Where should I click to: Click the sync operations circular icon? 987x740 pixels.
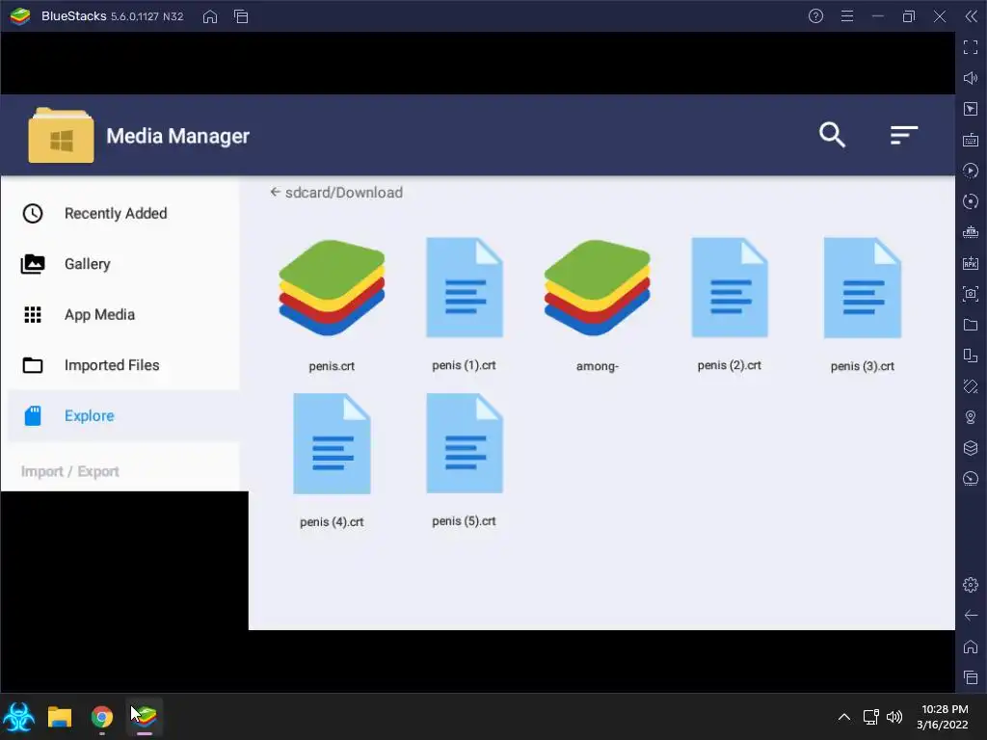tap(971, 201)
